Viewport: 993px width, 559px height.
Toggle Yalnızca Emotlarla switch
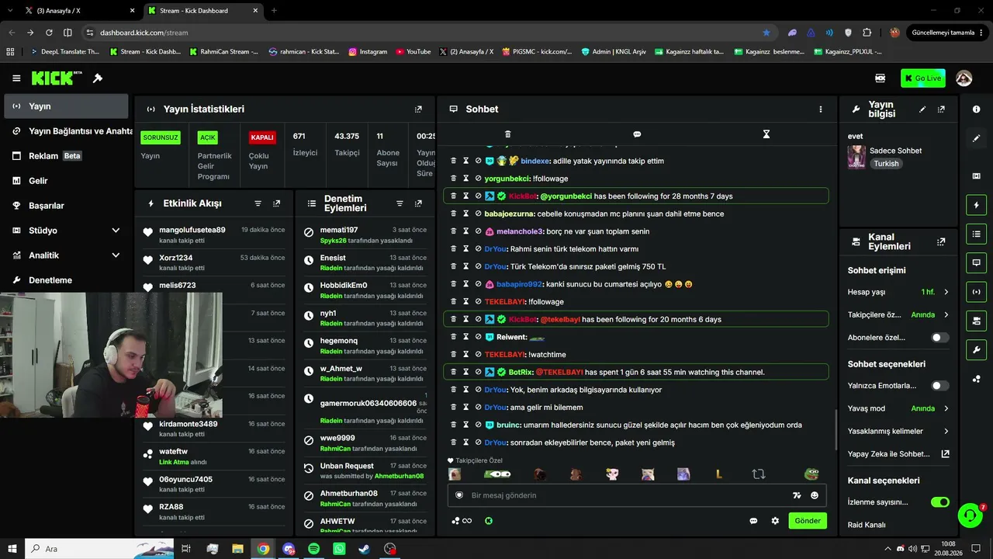click(x=939, y=386)
